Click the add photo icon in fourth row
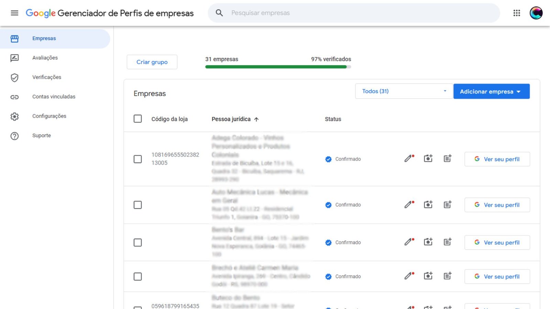This screenshot has width=550, height=309. coord(428,276)
